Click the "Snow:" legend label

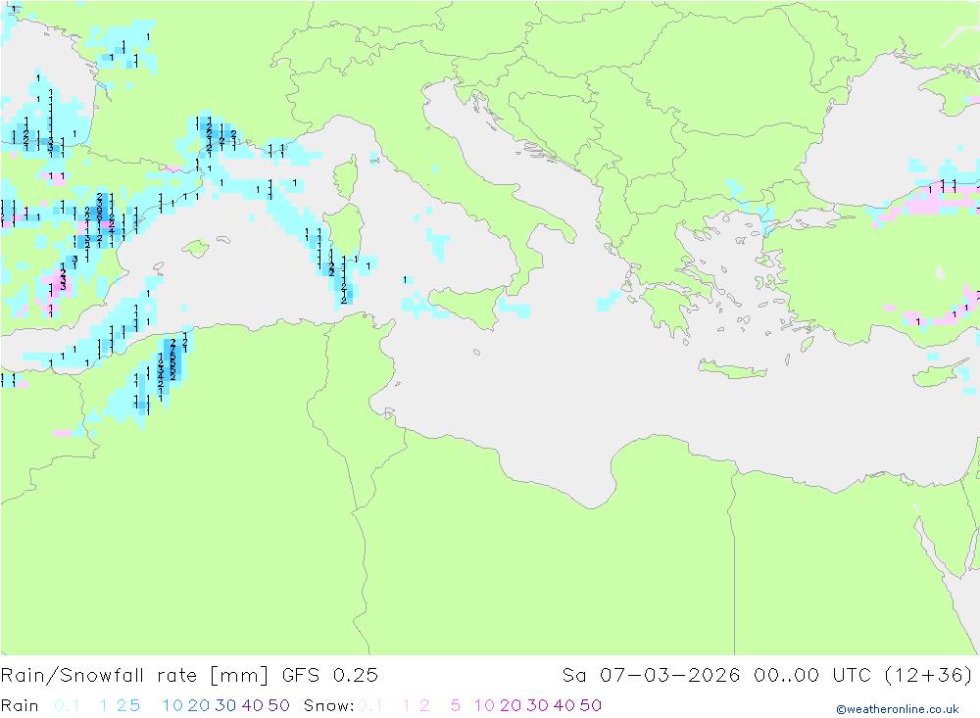[x=328, y=705]
